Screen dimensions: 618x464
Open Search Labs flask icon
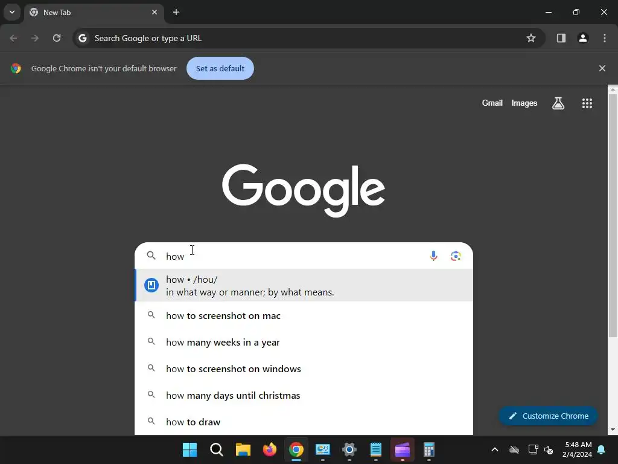pos(558,103)
